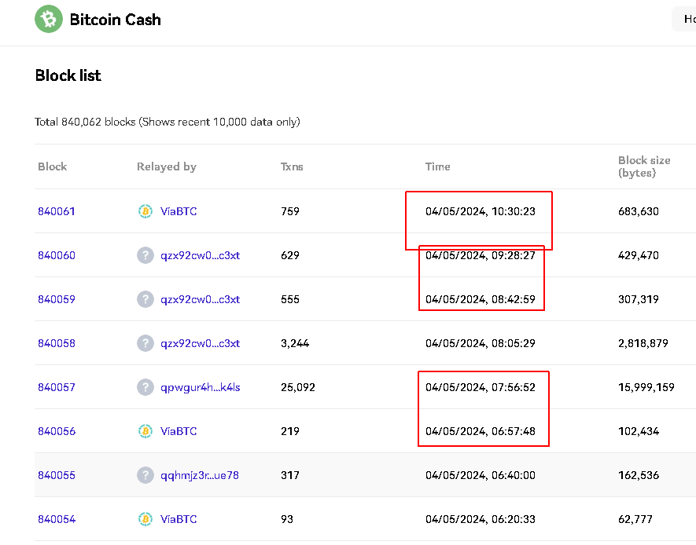The width and height of the screenshot is (696, 545).
Task: Click block size value 683,630
Action: 639,211
